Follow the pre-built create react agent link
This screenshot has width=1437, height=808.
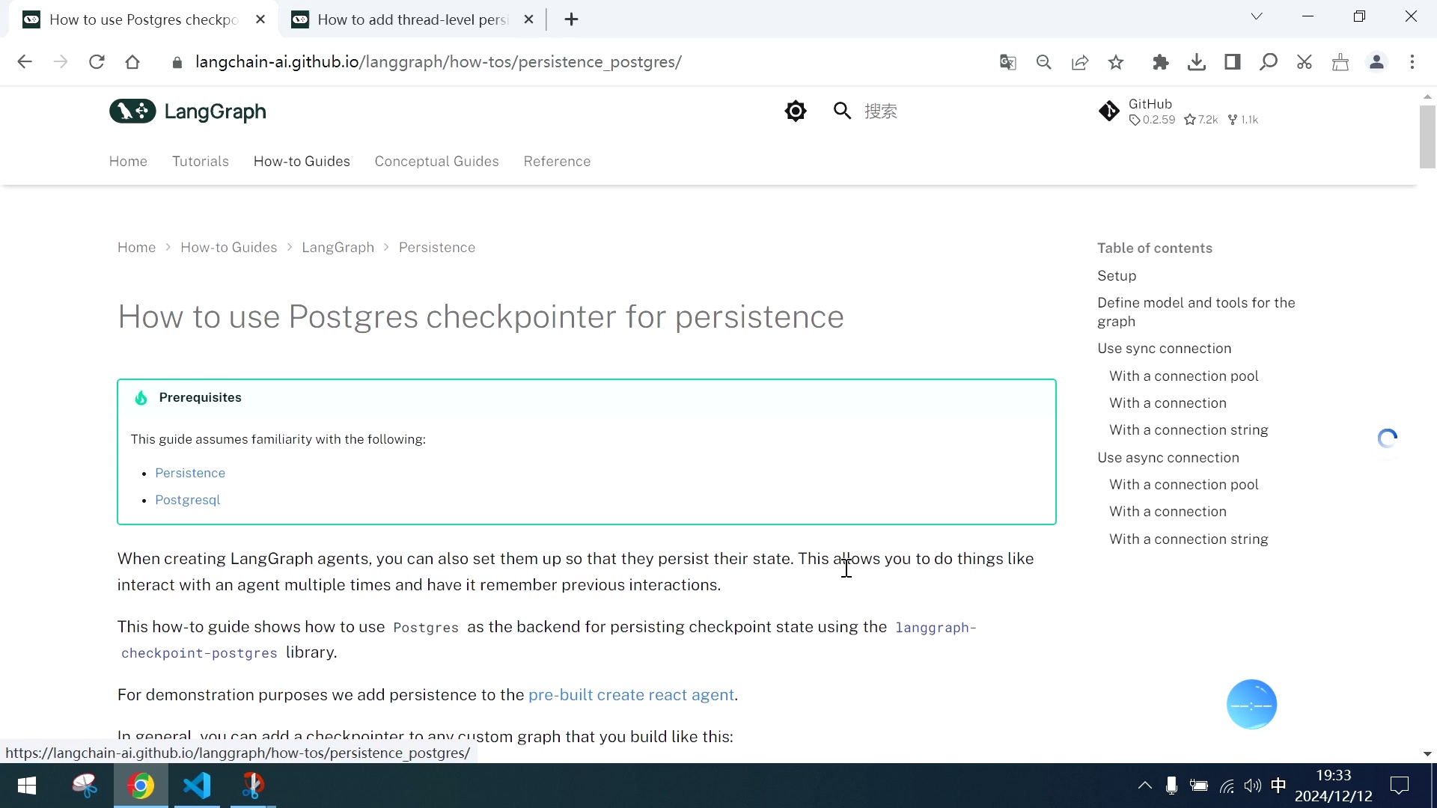(631, 695)
